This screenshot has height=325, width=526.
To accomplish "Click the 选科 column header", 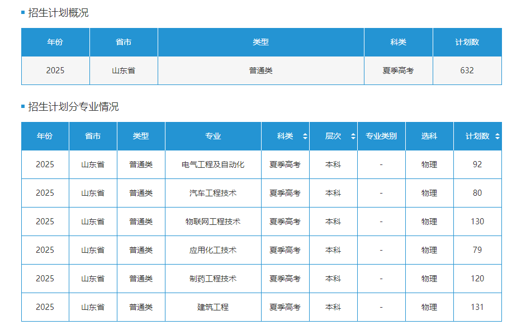I will click(x=429, y=136).
